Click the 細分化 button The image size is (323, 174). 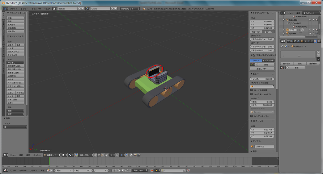point(15,79)
